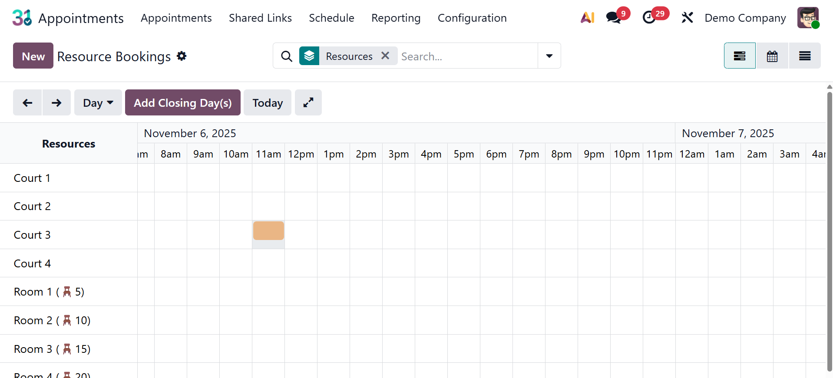
Task: Switch to Calendar view
Action: [772, 56]
